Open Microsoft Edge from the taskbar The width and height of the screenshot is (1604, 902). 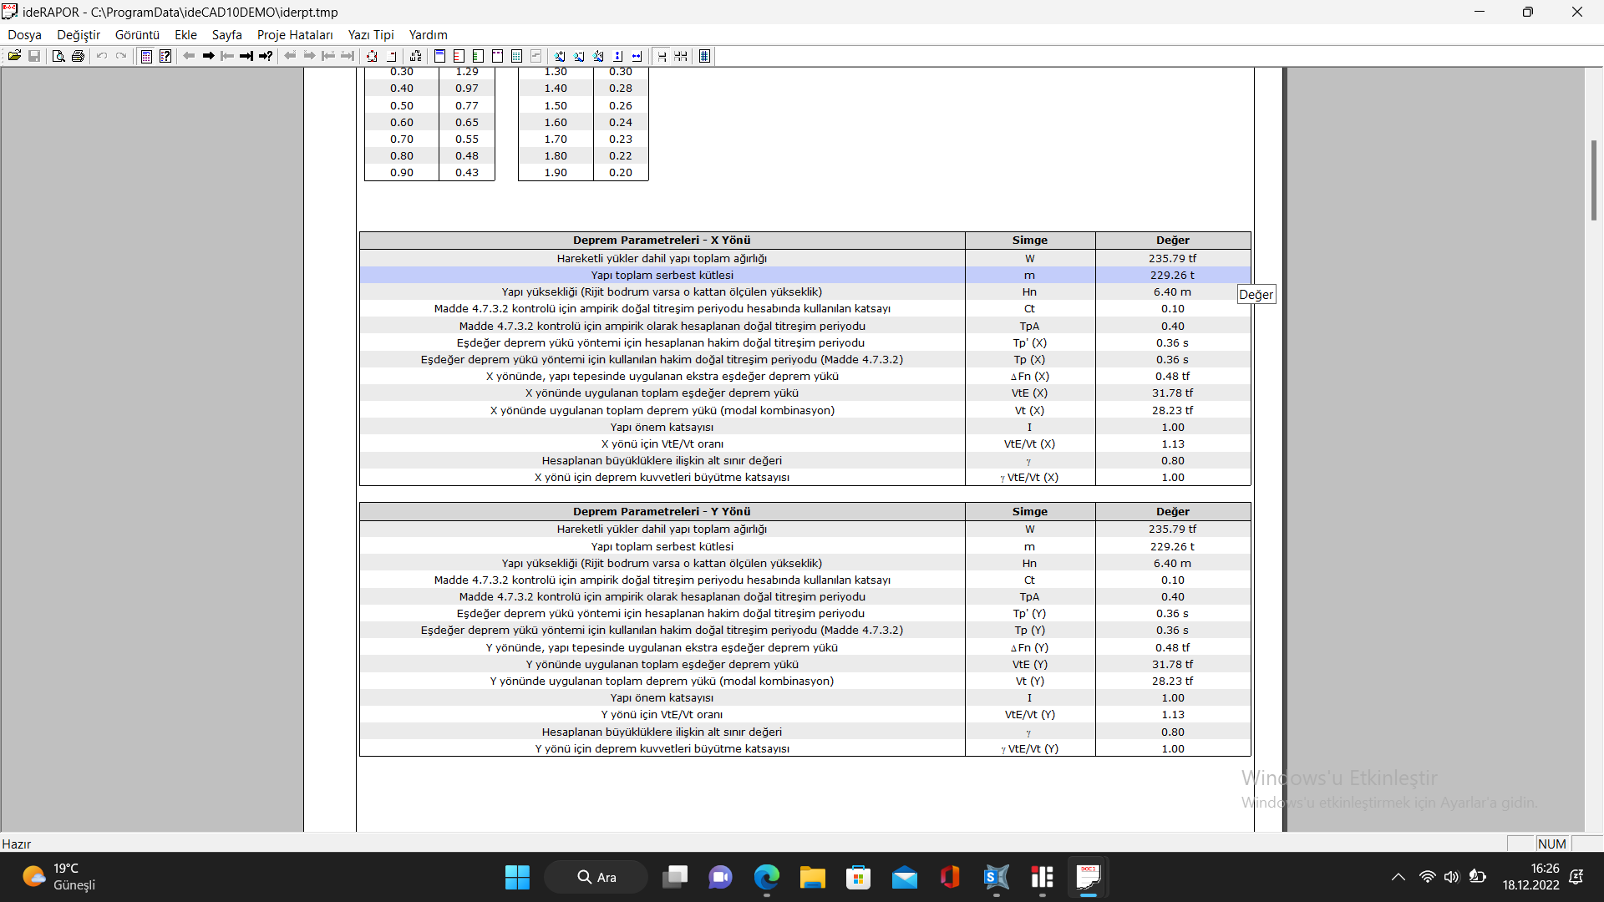point(766,877)
